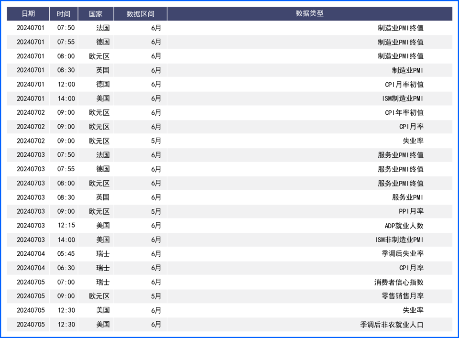Screen dimensions: 459x338
Task: Click 07:50 in the 20240703 法国 row
Action: click(x=66, y=155)
